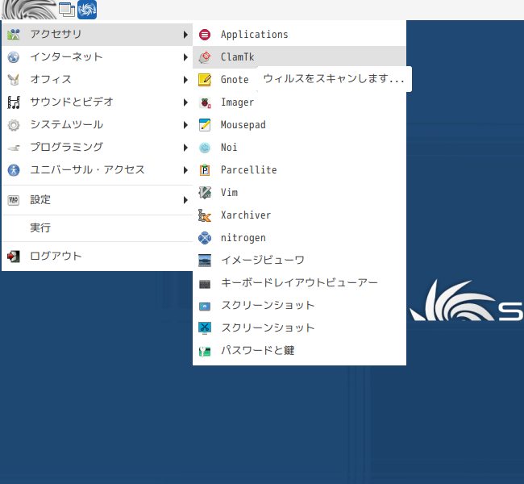Click the scissors スクリーンショット icon

(205, 328)
